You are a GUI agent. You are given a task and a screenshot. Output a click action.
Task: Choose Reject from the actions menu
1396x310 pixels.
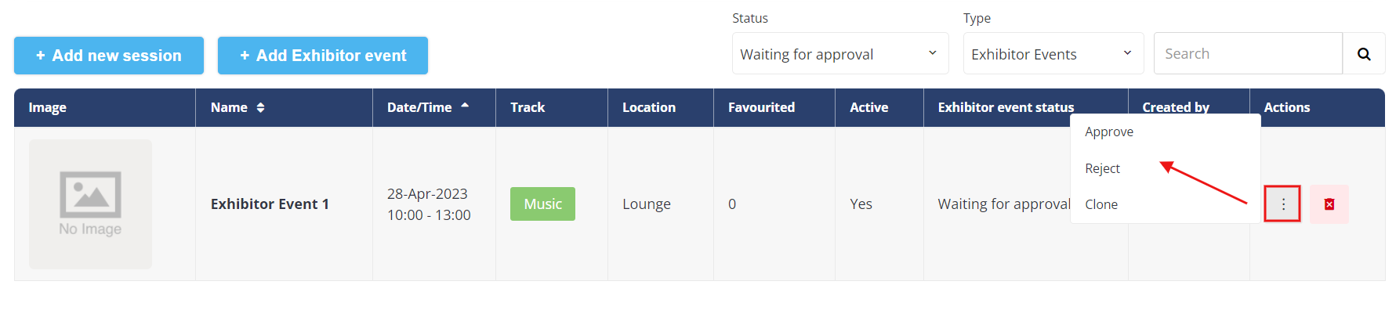pyautogui.click(x=1102, y=168)
